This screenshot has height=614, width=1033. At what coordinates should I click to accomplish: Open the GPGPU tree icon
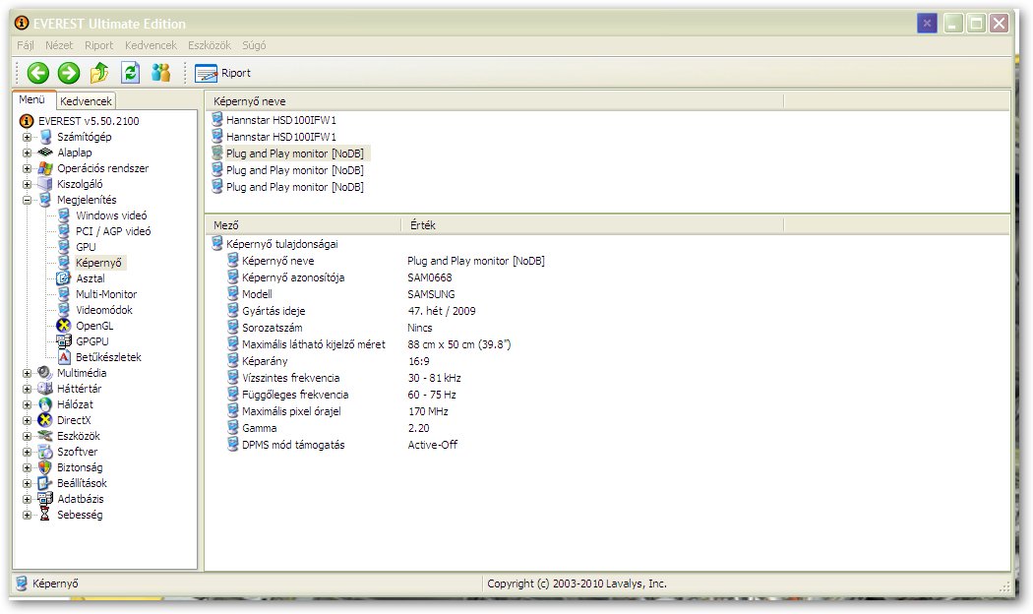click(64, 341)
